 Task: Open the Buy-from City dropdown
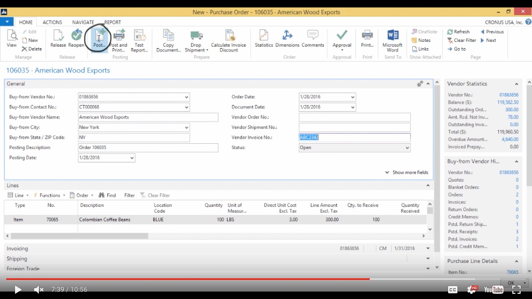pyautogui.click(x=186, y=127)
